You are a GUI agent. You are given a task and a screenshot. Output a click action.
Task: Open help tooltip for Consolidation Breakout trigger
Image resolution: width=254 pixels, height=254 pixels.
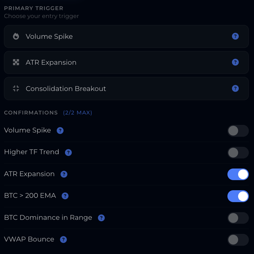point(235,89)
